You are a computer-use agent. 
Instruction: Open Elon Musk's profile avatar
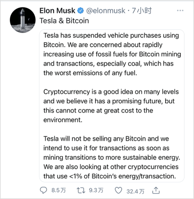pos(23,20)
